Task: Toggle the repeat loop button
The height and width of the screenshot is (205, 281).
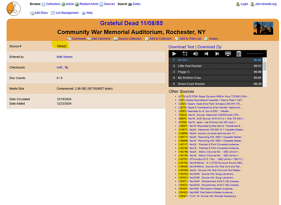Action: click(185, 54)
